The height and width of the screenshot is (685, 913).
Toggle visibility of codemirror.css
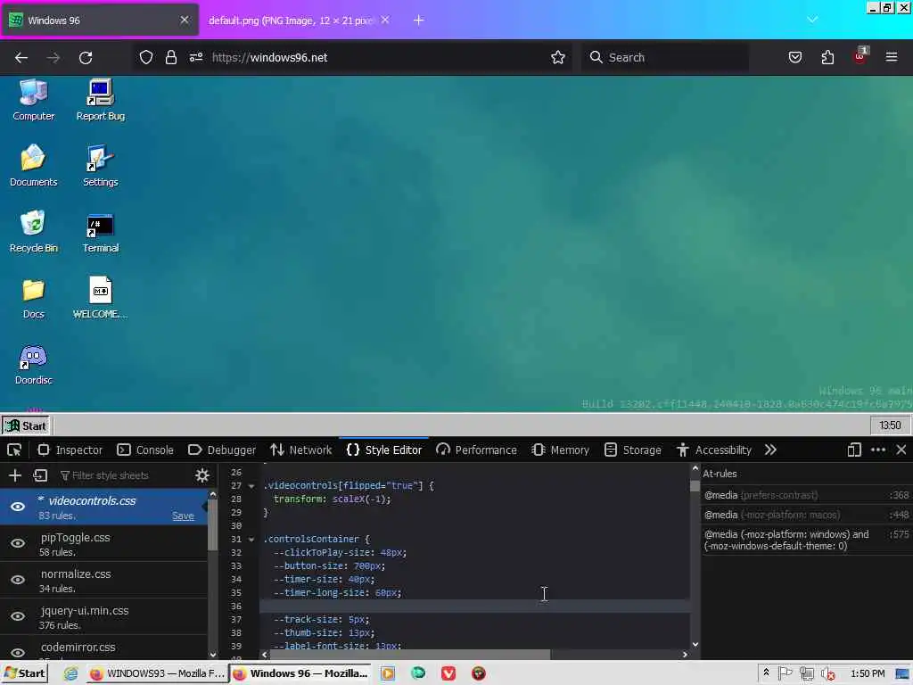click(x=18, y=652)
